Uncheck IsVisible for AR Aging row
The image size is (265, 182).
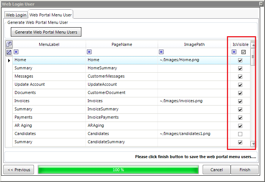pos(240,126)
